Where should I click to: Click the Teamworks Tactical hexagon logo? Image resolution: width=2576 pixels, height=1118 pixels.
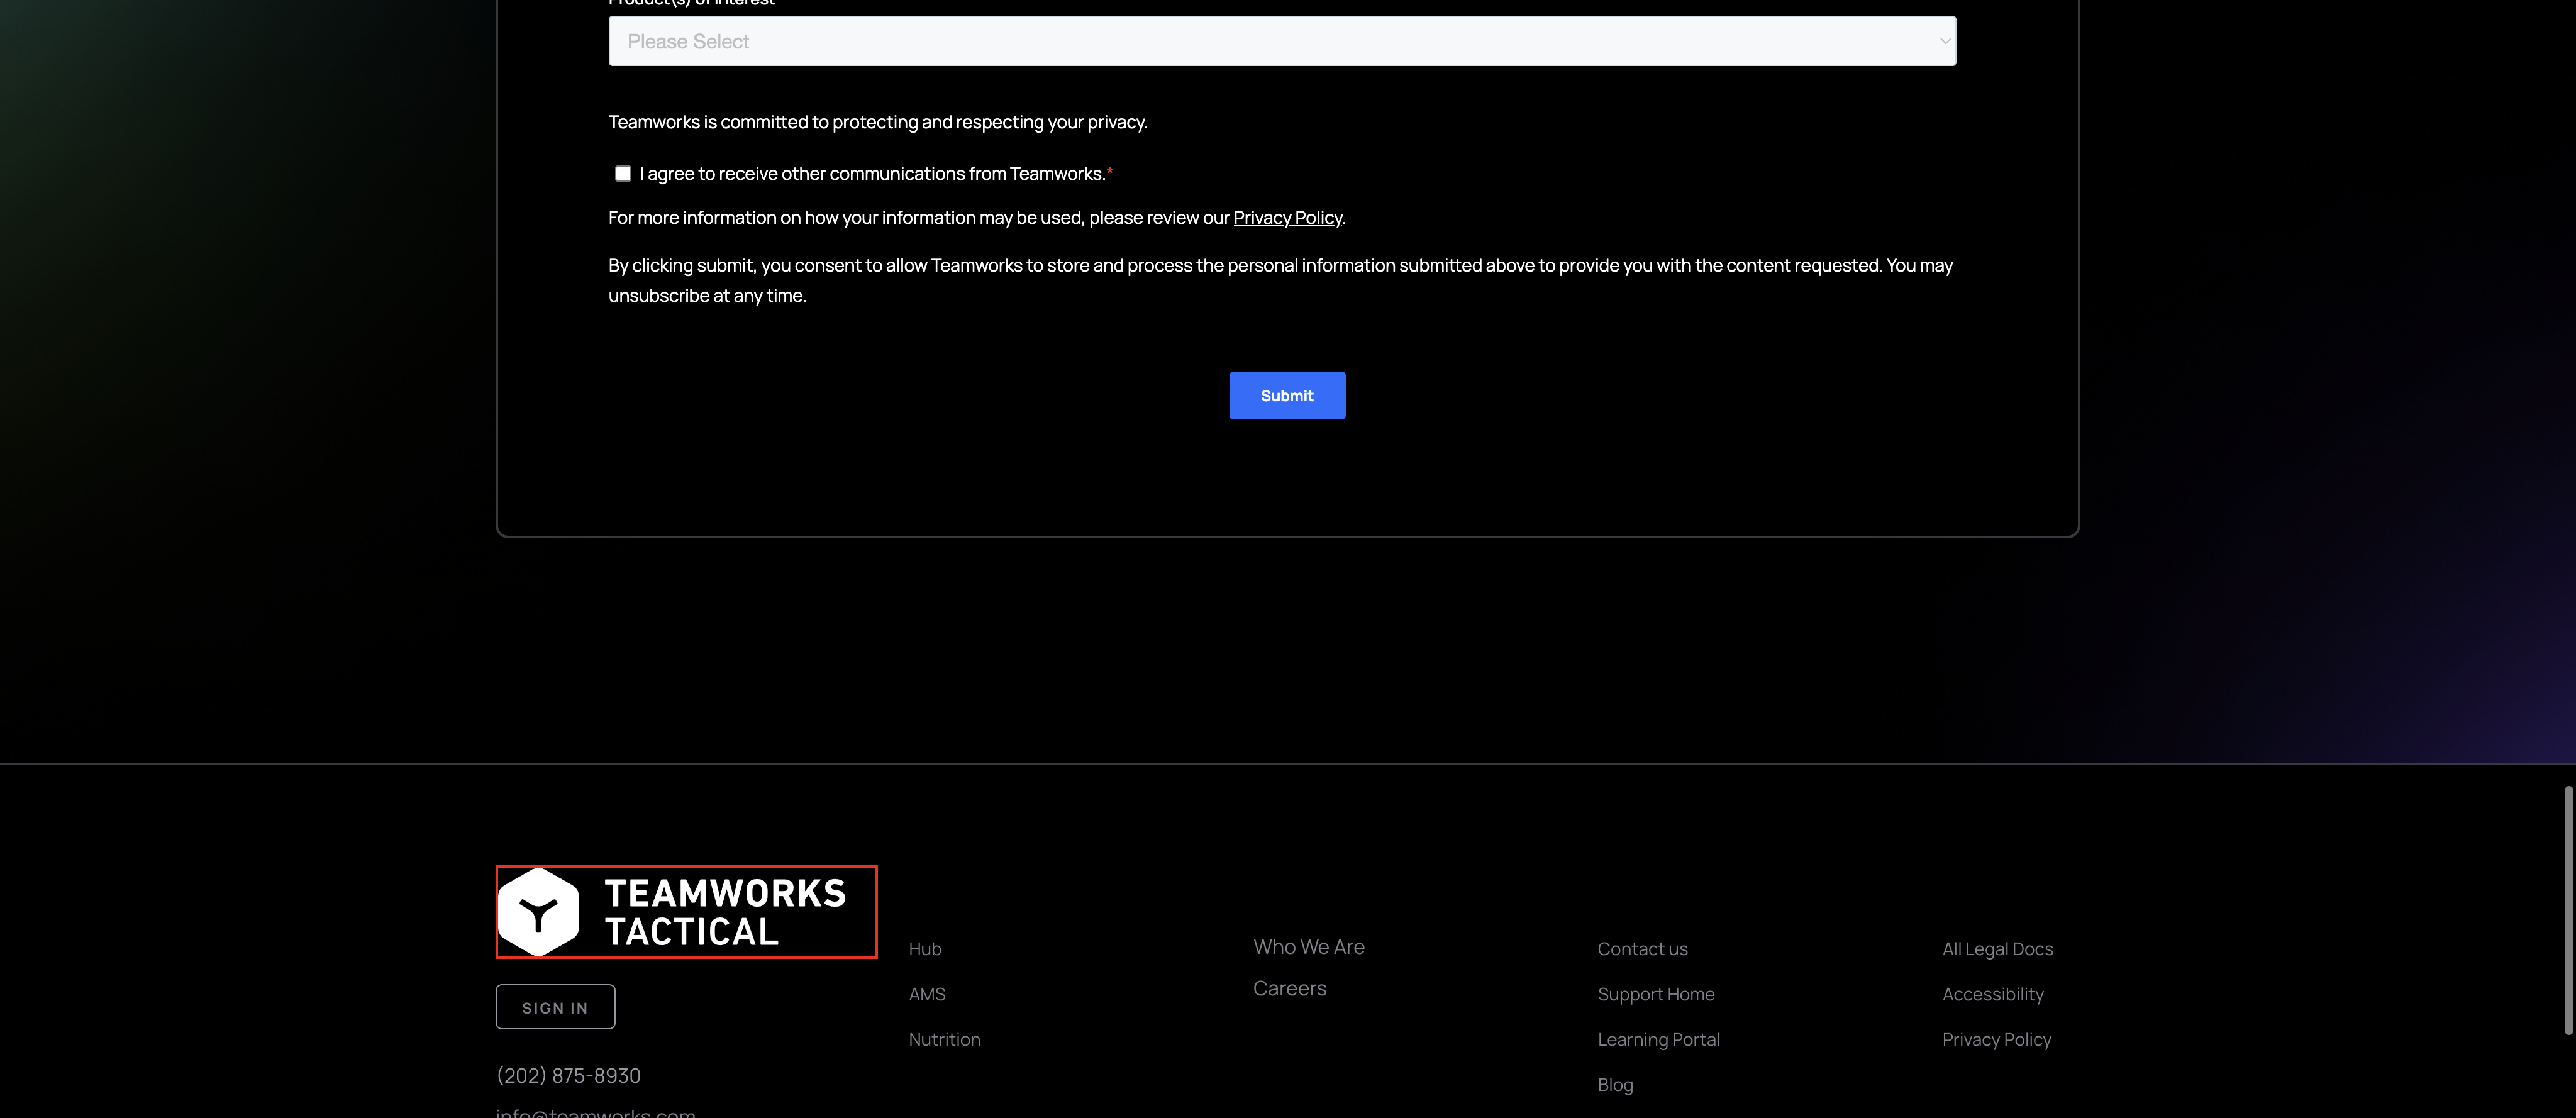pos(539,912)
